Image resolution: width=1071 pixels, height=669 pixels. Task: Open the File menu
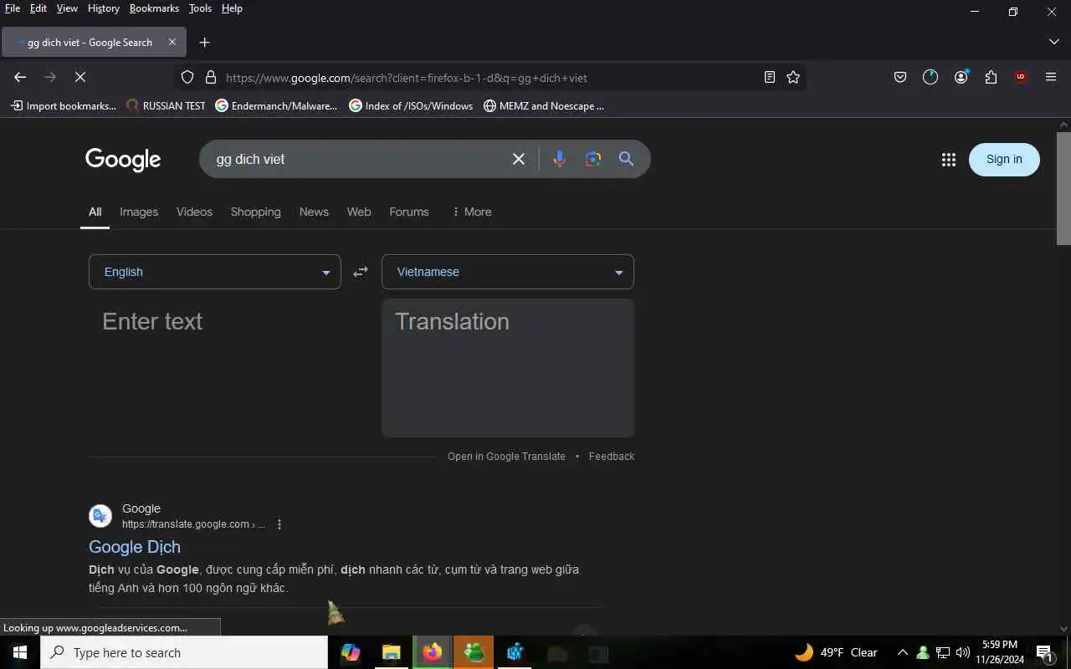point(13,8)
